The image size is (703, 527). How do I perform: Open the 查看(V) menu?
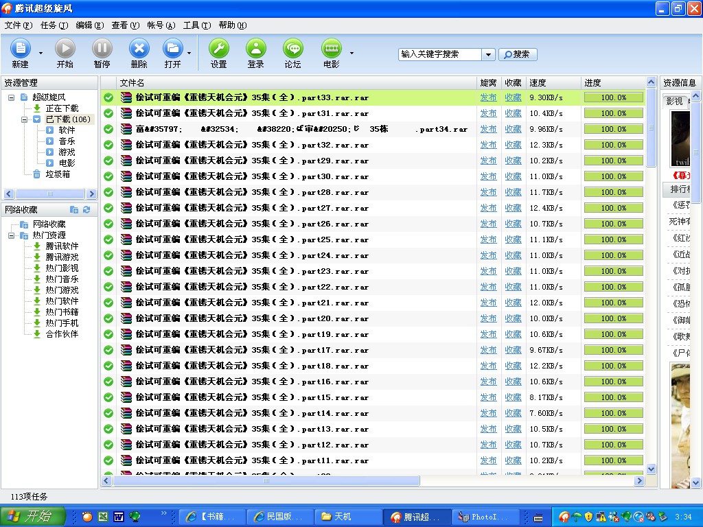click(126, 25)
